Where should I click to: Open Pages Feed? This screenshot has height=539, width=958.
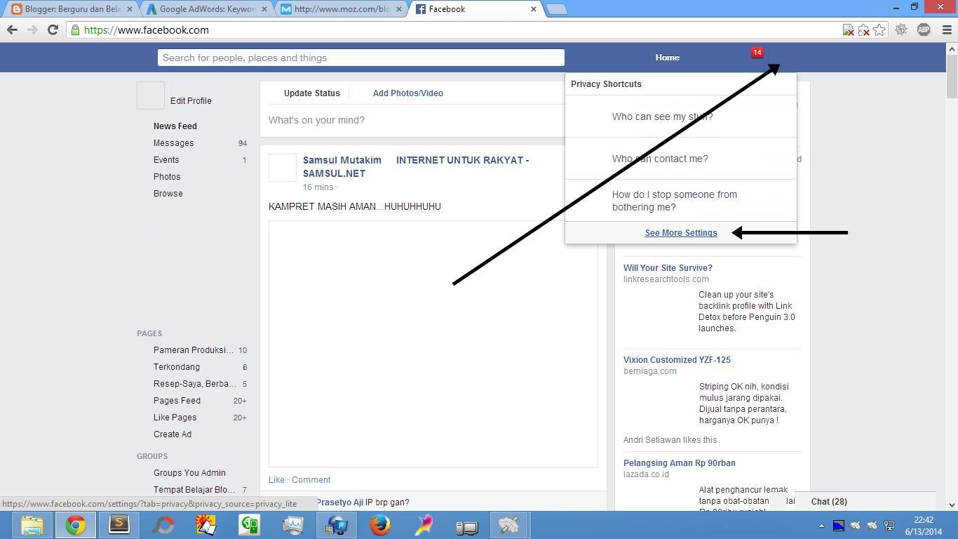[177, 401]
